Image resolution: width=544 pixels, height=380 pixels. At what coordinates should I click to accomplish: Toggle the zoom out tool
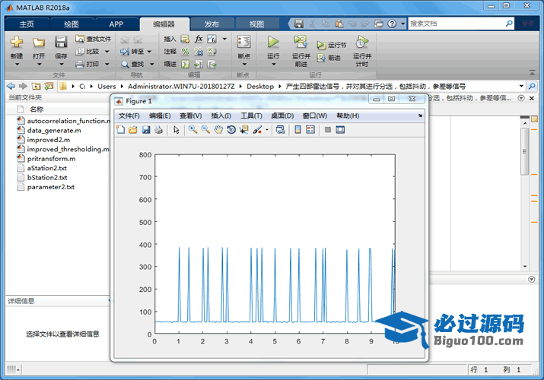coord(205,130)
